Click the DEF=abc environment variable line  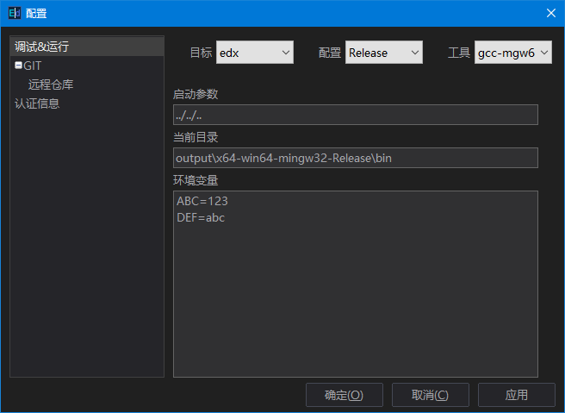pos(201,217)
